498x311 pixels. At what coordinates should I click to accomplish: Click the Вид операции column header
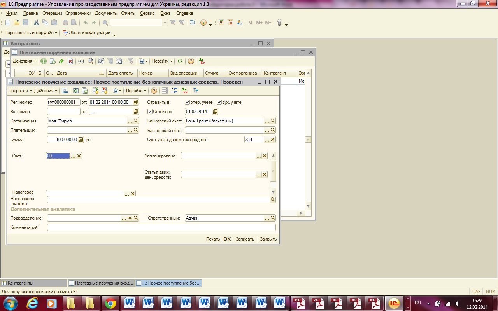click(x=186, y=73)
